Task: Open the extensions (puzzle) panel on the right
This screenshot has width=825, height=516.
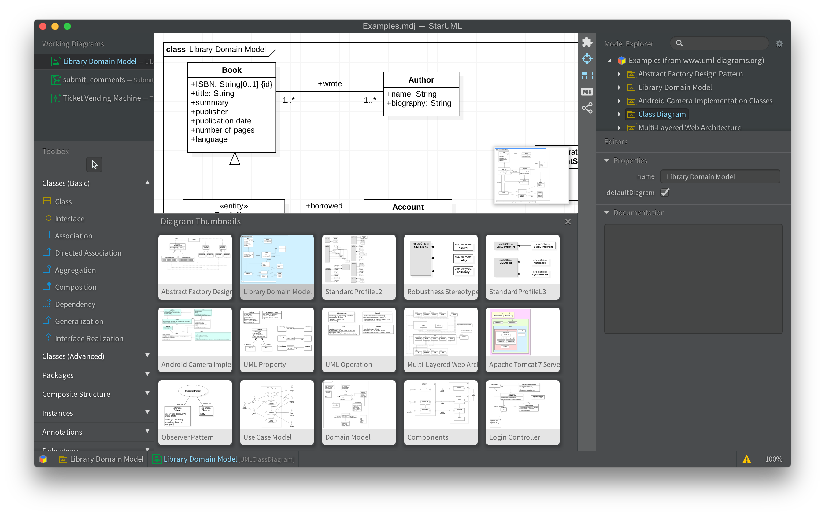Action: tap(587, 42)
